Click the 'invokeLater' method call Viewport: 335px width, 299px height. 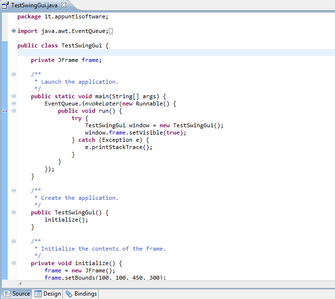coord(101,104)
